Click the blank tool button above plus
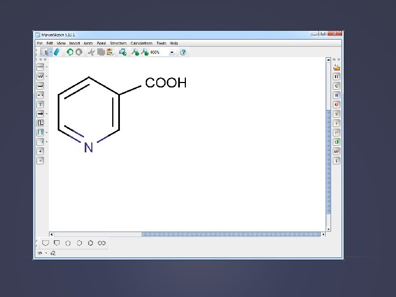The height and width of the screenshot is (297, 396). coord(40,142)
